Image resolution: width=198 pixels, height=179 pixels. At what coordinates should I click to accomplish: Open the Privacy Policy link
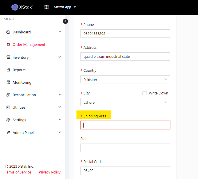click(50, 172)
